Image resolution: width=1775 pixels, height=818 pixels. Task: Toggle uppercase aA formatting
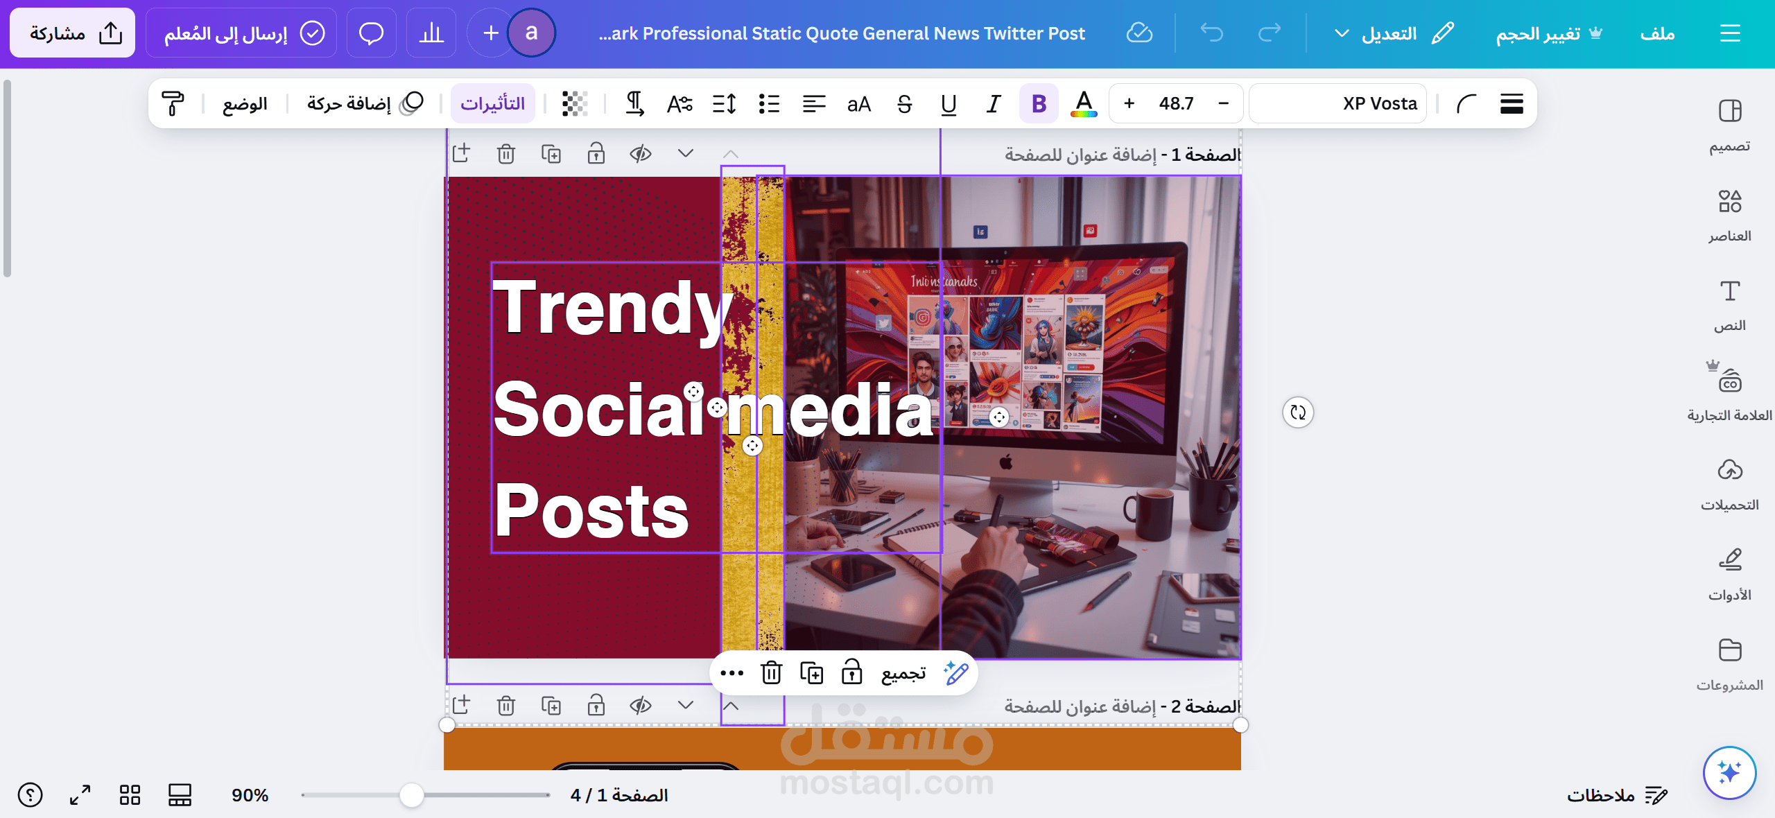858,103
